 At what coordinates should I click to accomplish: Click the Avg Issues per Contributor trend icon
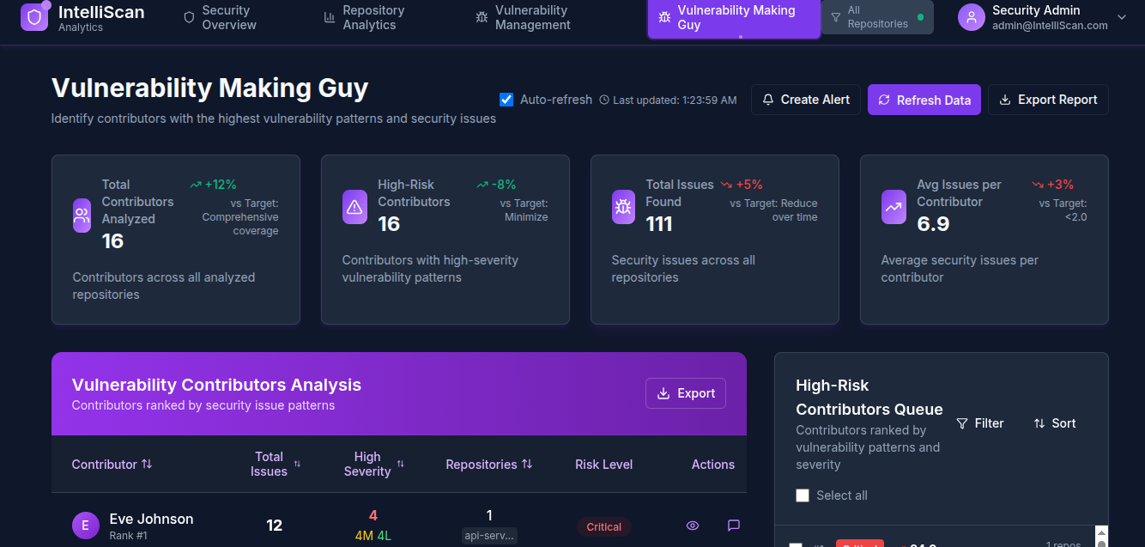coord(894,207)
